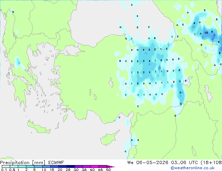
Task: Click the legend label "0.1"
Action: pos(4,170)
